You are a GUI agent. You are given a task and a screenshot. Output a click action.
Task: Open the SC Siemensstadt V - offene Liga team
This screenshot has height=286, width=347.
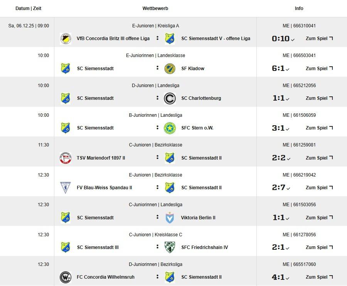(x=216, y=39)
